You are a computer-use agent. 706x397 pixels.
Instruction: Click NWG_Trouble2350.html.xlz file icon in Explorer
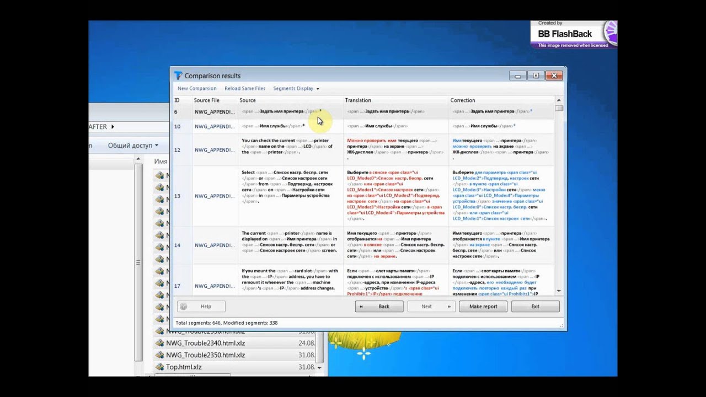[x=160, y=355]
